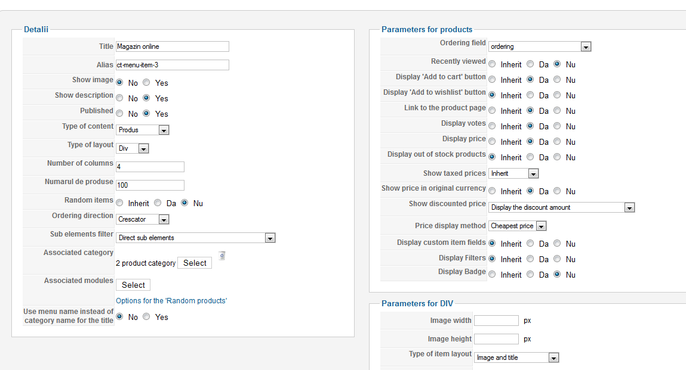Focus the Image width input field

click(x=496, y=321)
